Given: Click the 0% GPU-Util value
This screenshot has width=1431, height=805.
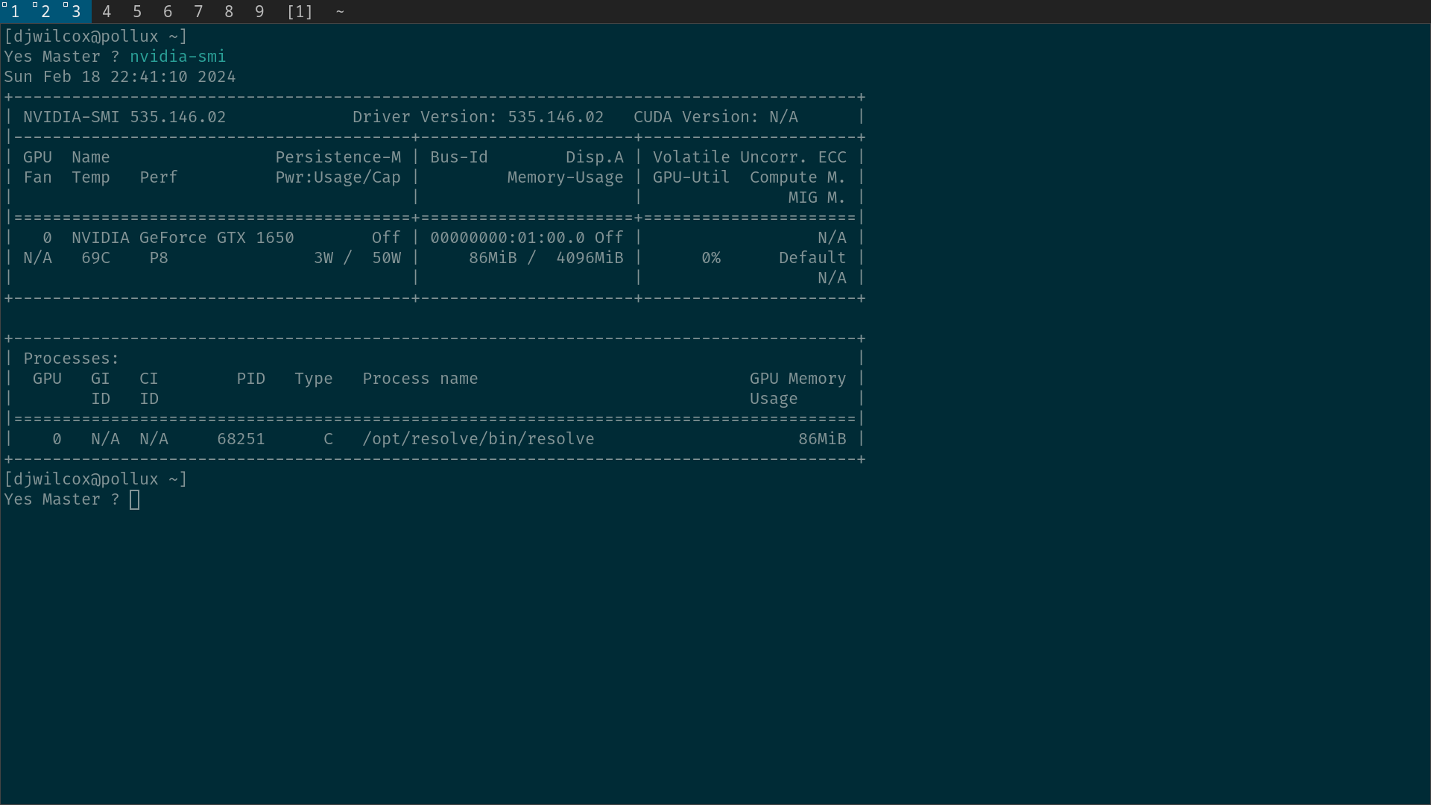Looking at the screenshot, I should click(x=711, y=258).
